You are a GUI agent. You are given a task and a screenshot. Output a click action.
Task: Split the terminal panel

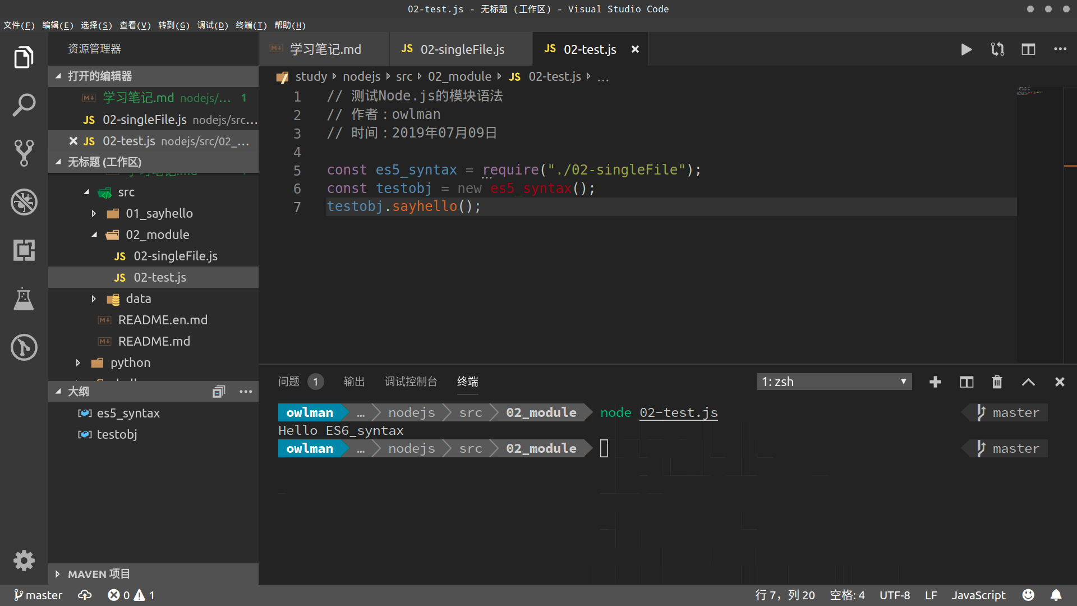point(966,382)
